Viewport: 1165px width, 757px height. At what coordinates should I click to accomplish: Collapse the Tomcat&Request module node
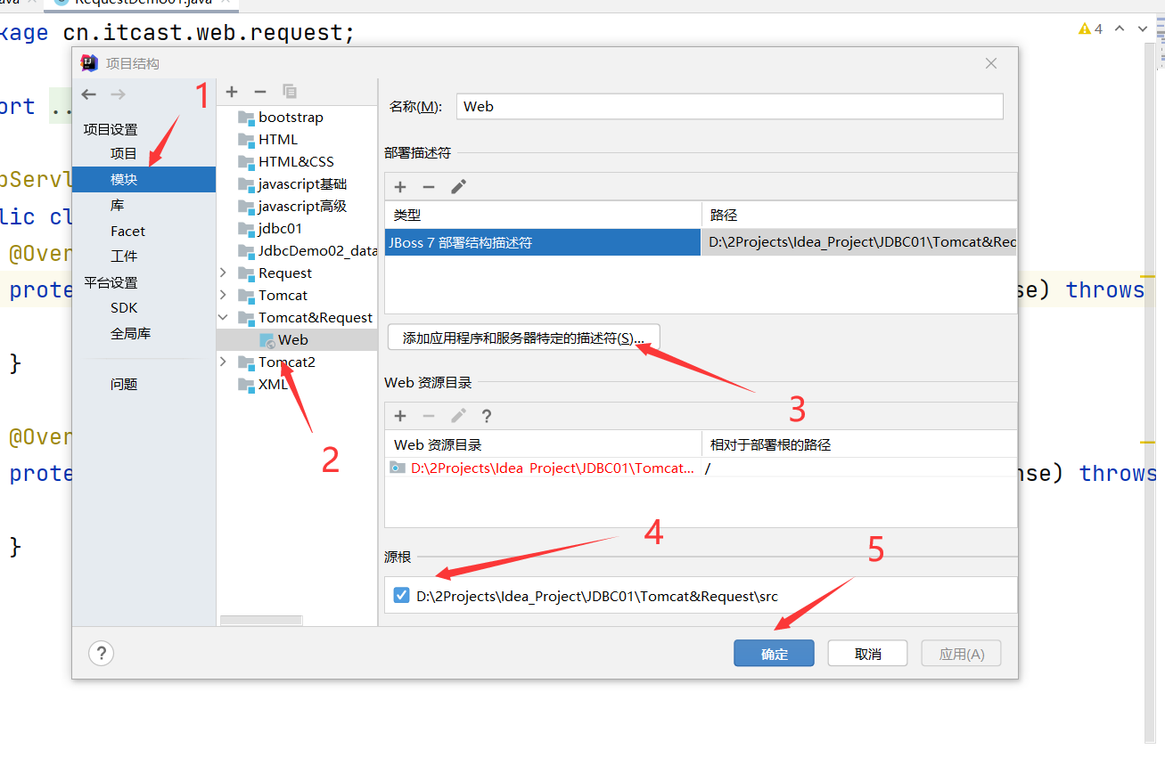pyautogui.click(x=224, y=317)
